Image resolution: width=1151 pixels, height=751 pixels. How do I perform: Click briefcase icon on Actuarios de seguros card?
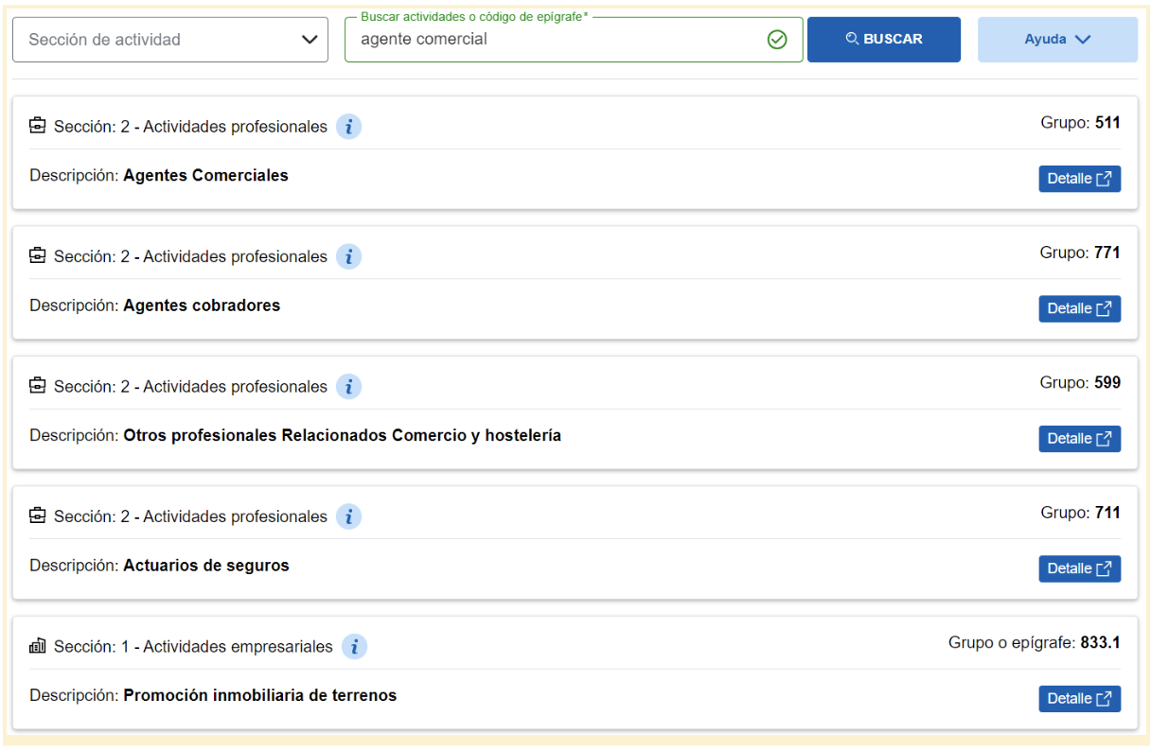tap(38, 516)
